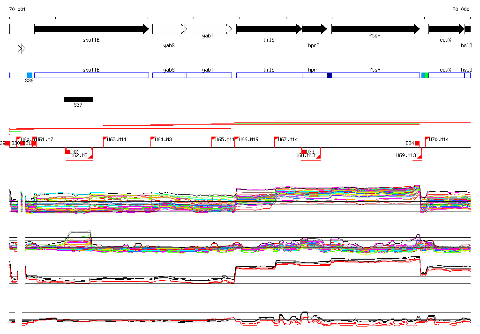Click the "80 000" end coordinate
Viewport: 480px width, 334px height.
[x=461, y=9]
